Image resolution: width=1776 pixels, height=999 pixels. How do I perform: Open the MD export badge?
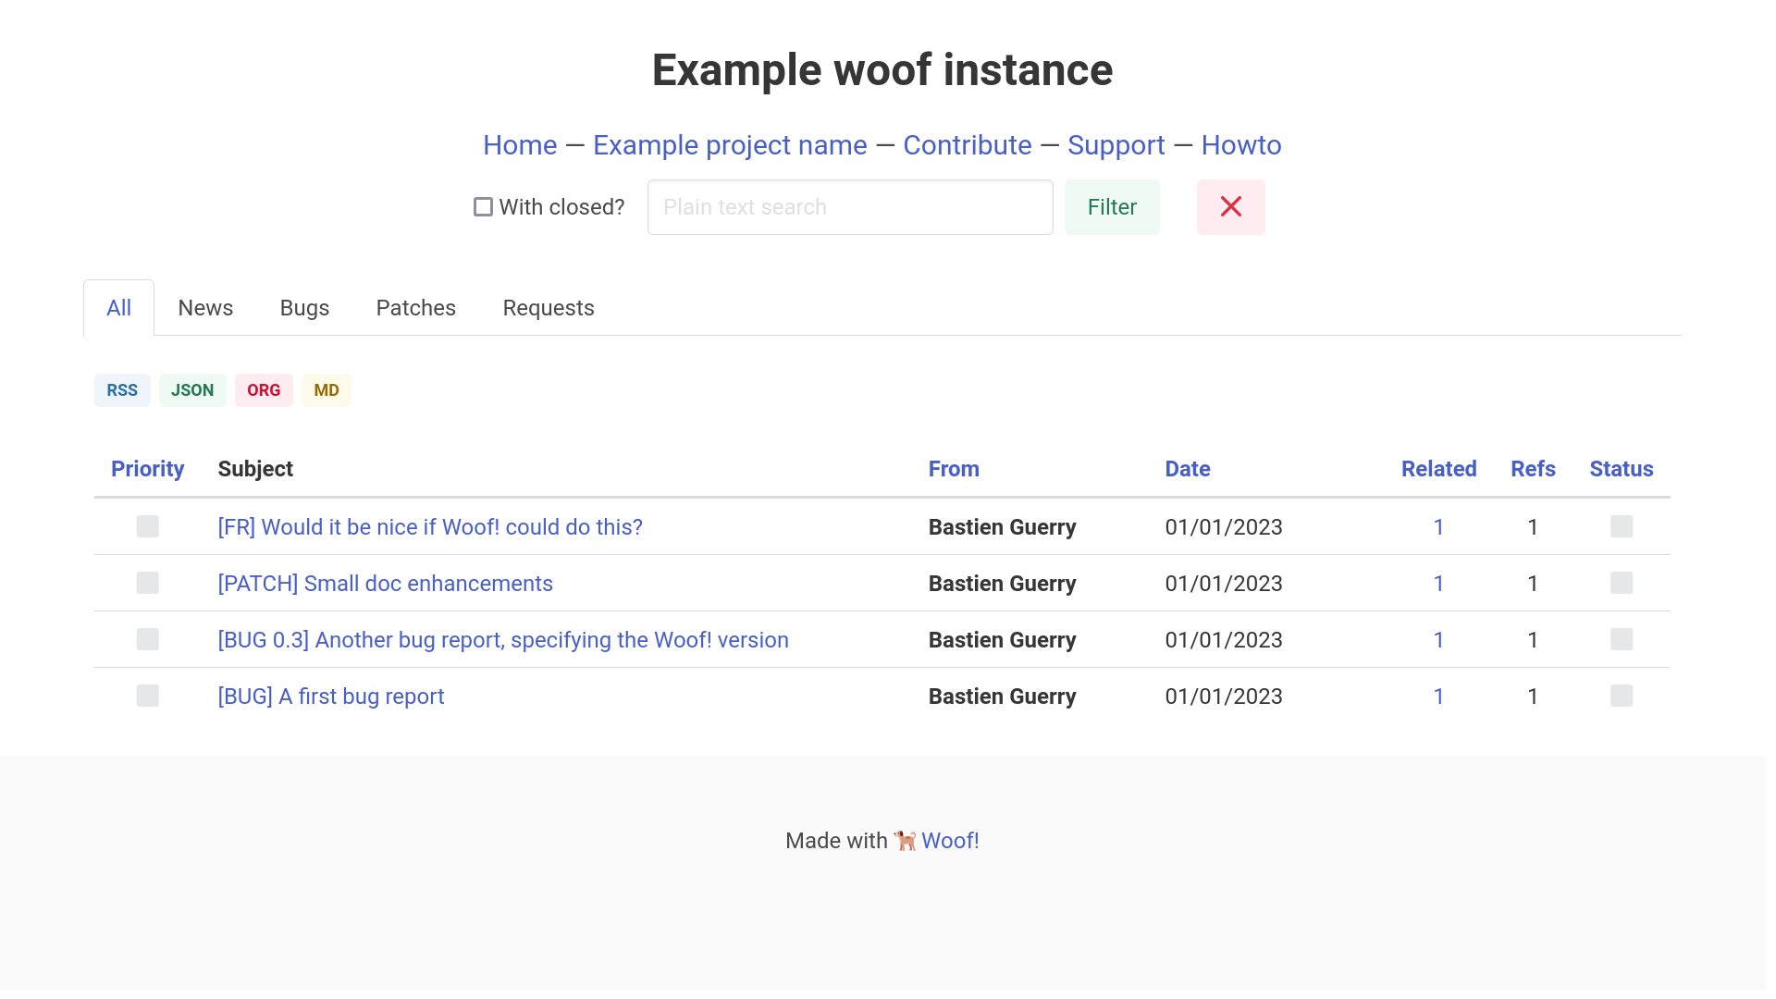[327, 390]
